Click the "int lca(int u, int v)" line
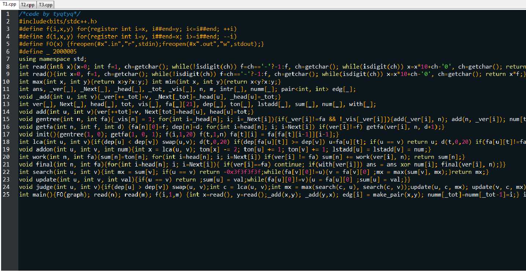Viewport: 526px width, 271px height. click(x=273, y=142)
